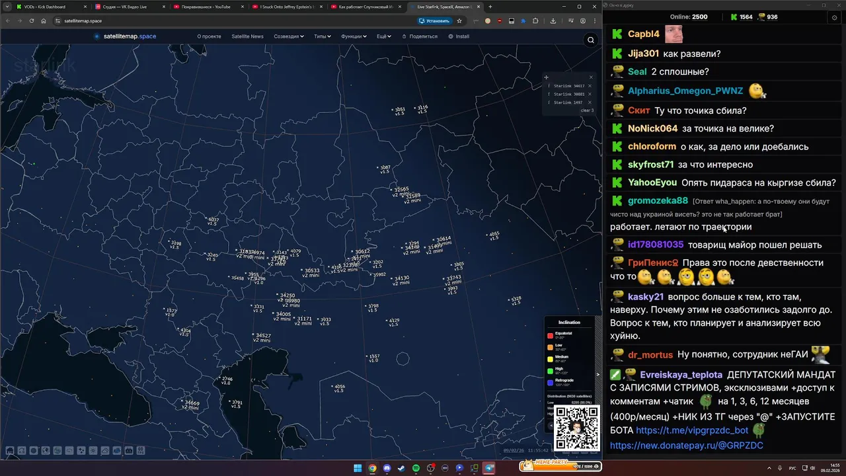Toggle the sun icon in the bottom toolbar
846x476 pixels.
pyautogui.click(x=93, y=451)
